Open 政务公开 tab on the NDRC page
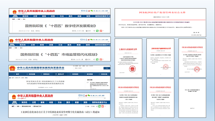 point(60,74)
